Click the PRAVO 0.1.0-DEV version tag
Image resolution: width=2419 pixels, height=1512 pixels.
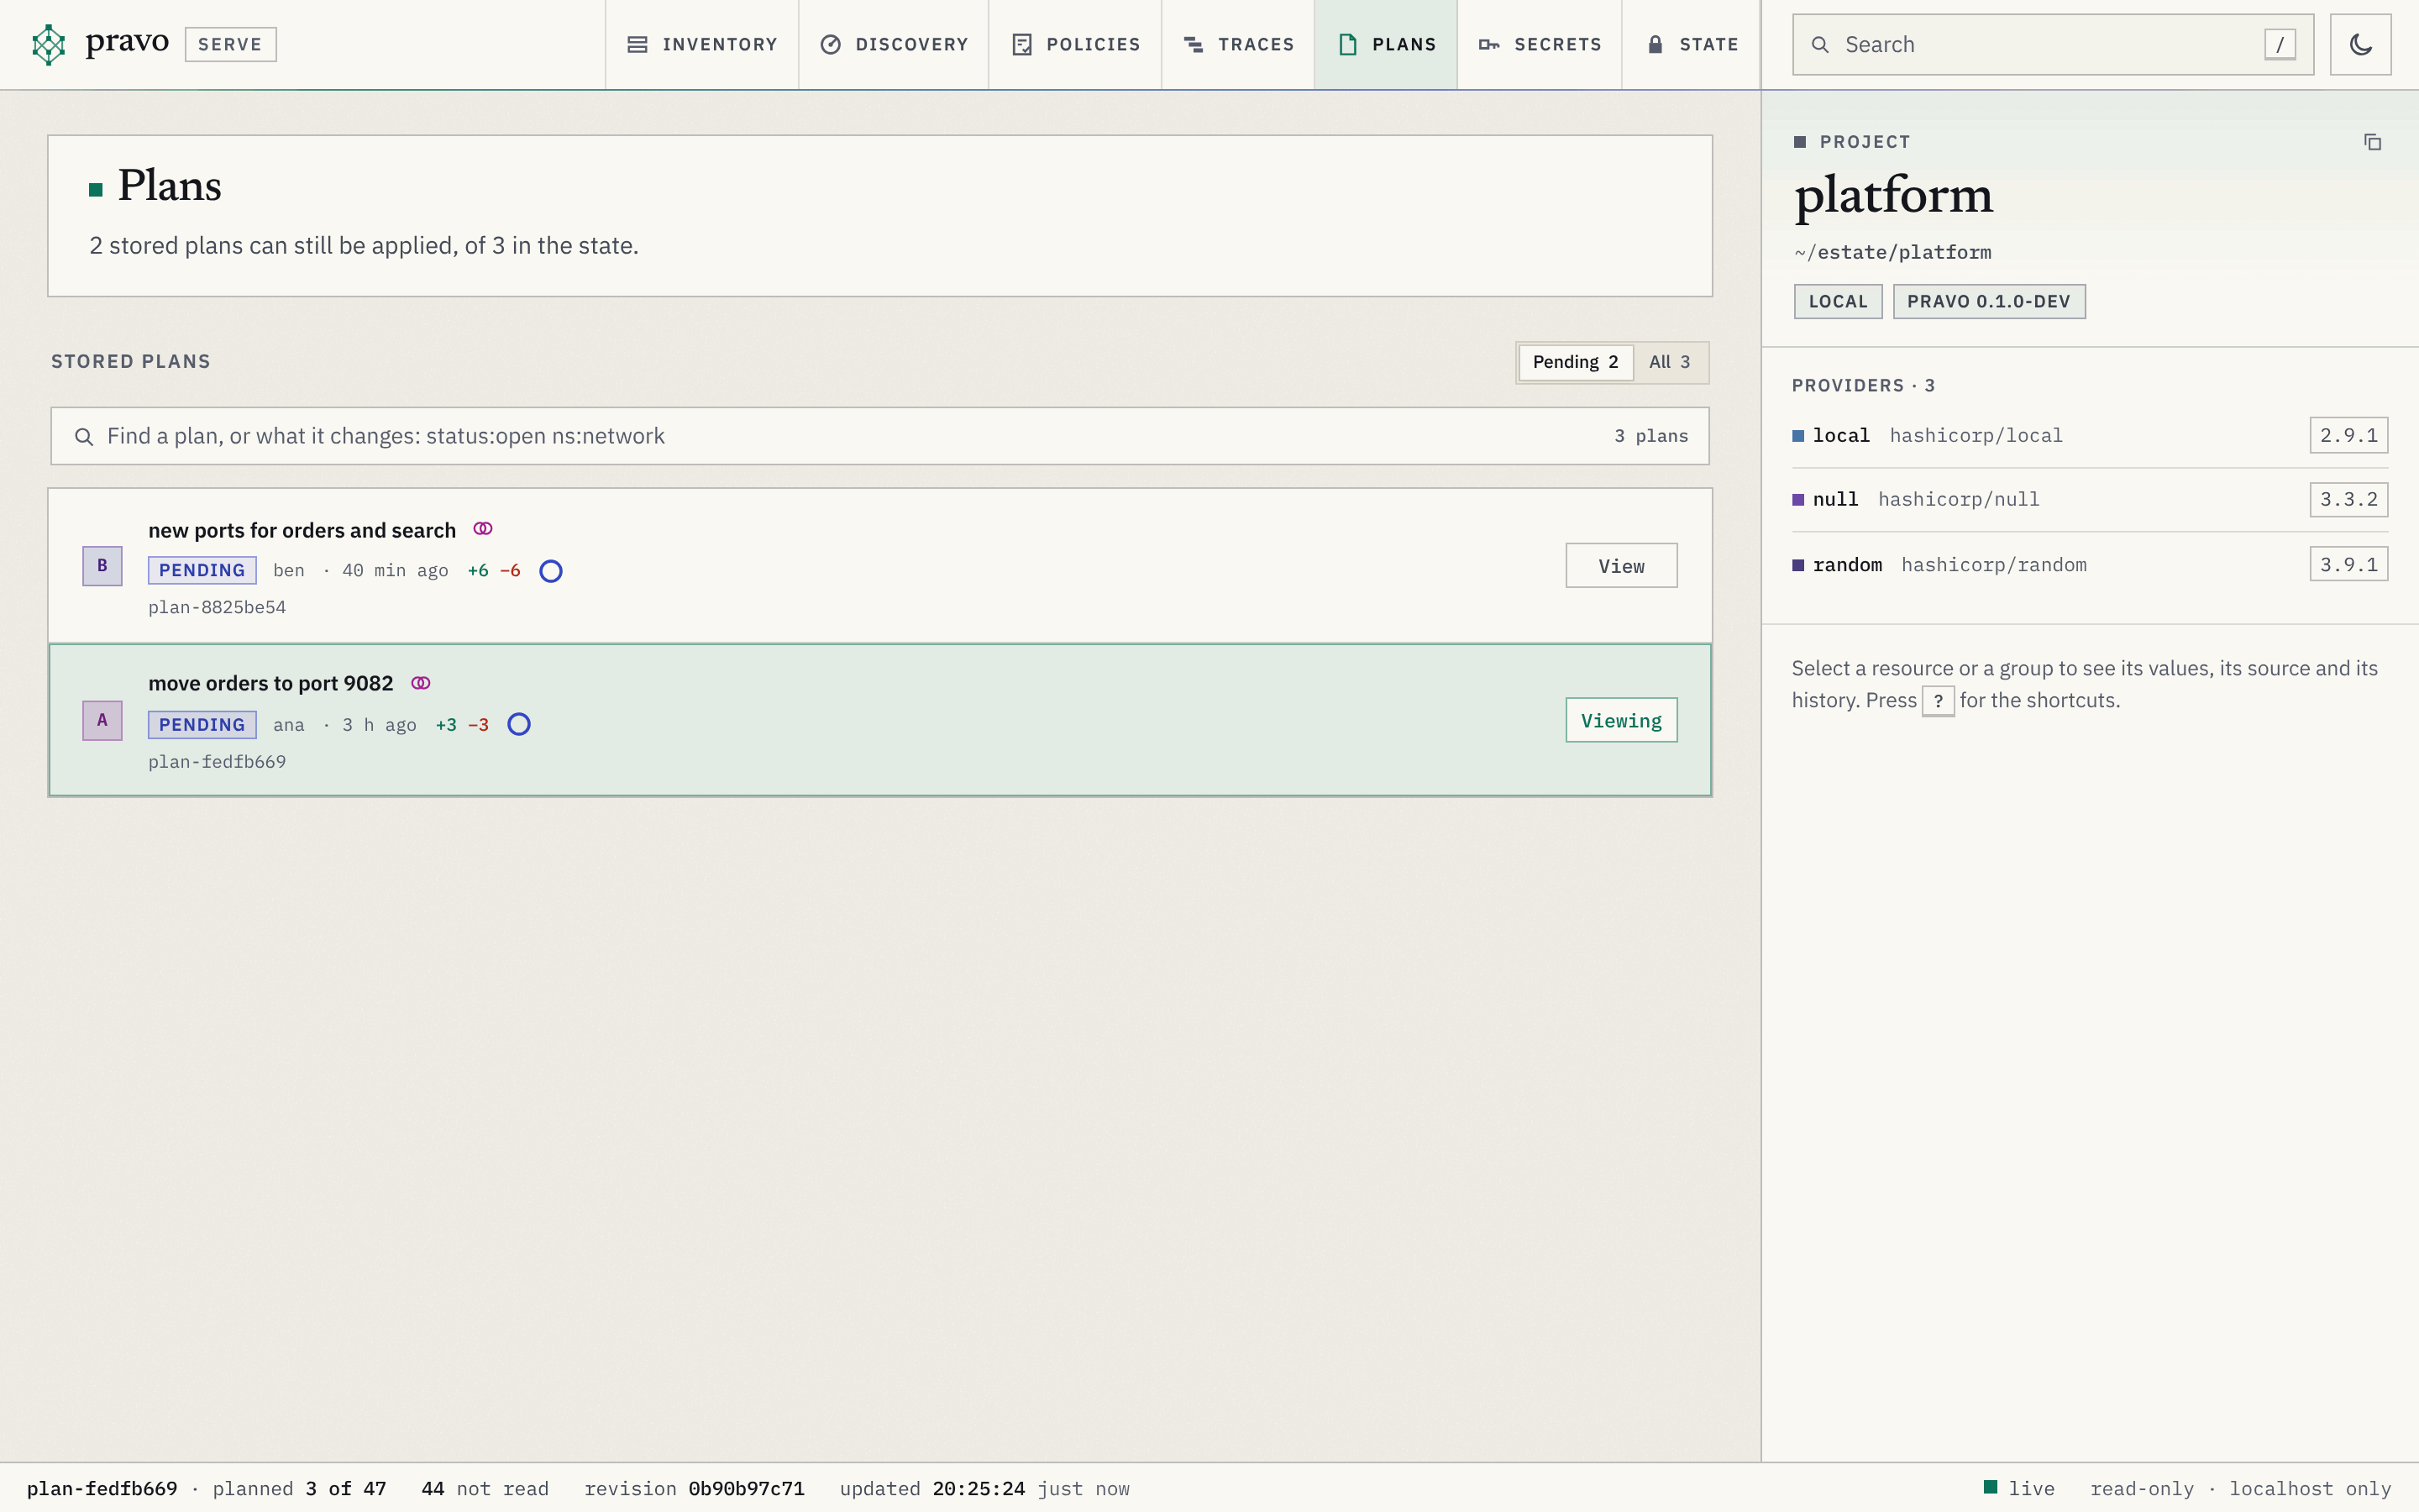(1988, 301)
